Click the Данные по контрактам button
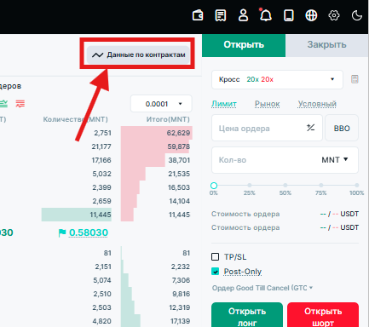 coord(138,54)
